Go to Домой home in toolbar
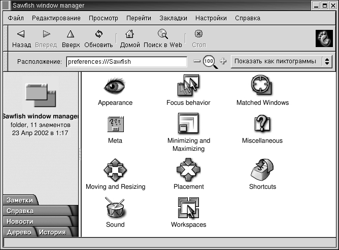Viewport: 339px width, 250px height. tap(130, 38)
